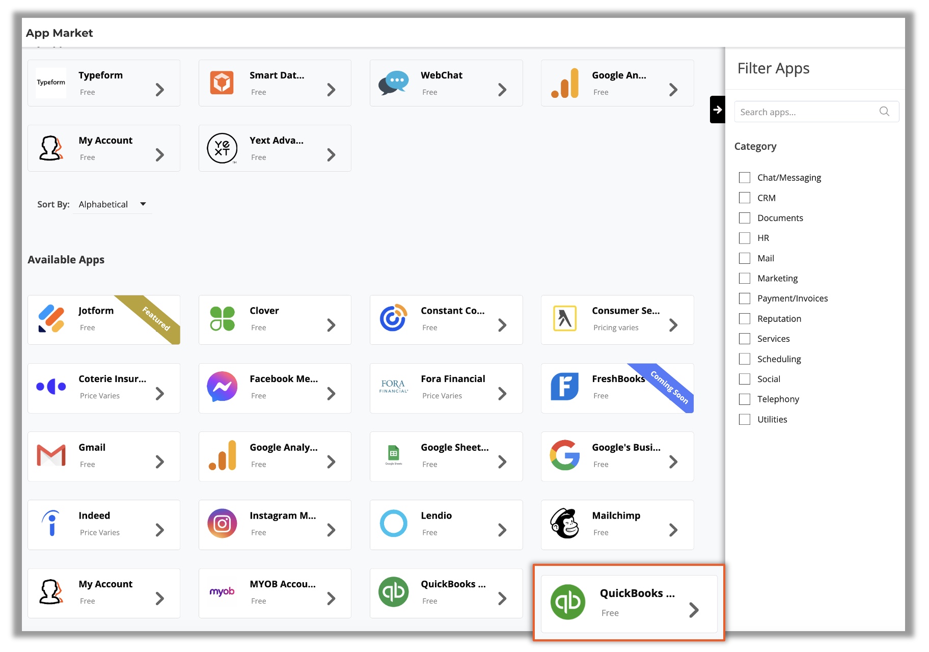The height and width of the screenshot is (652, 929).
Task: Tick the Telephony category checkbox
Action: click(745, 399)
